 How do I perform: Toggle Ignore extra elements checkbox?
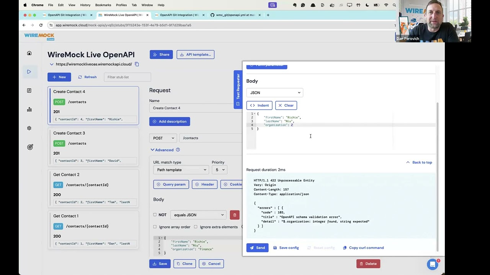pyautogui.click(x=196, y=227)
